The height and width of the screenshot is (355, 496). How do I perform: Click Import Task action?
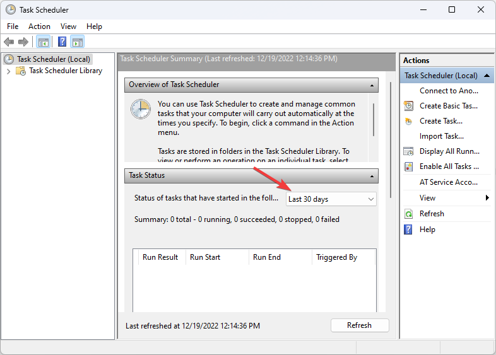(442, 136)
